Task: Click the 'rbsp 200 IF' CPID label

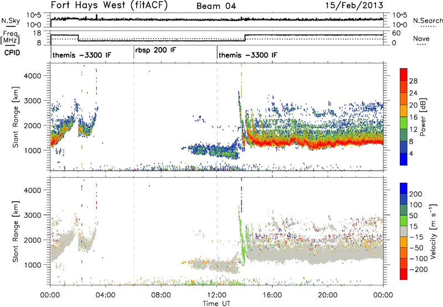Action: [x=156, y=50]
